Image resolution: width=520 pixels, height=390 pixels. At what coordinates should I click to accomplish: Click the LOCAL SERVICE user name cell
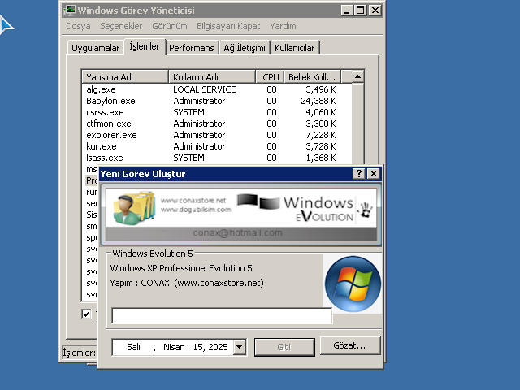tap(204, 89)
